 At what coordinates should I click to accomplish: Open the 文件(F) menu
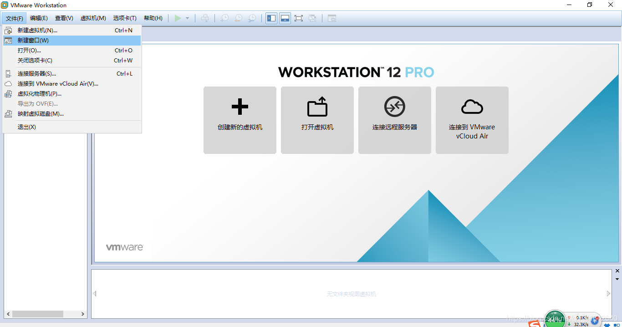15,18
